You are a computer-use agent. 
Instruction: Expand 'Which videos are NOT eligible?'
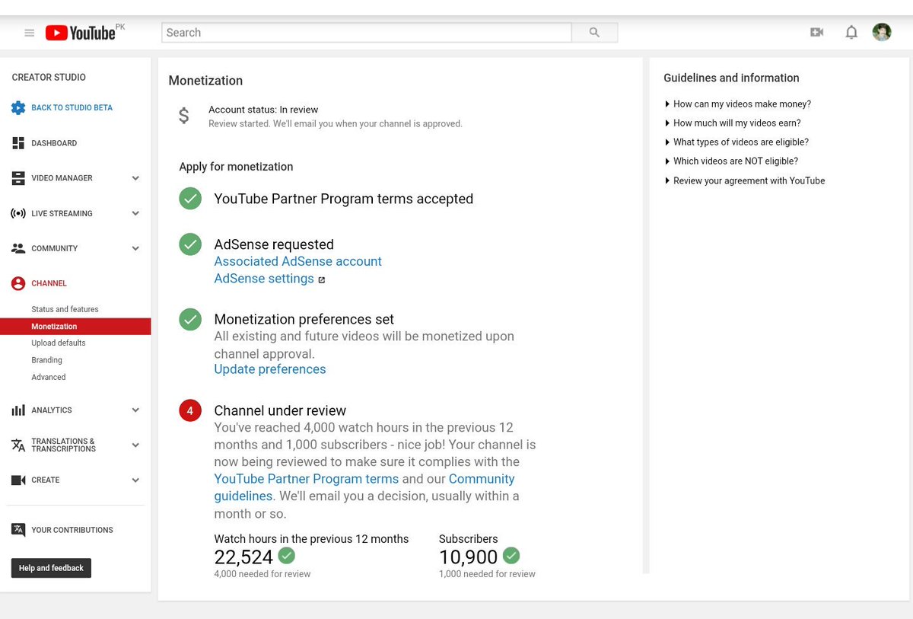731,161
